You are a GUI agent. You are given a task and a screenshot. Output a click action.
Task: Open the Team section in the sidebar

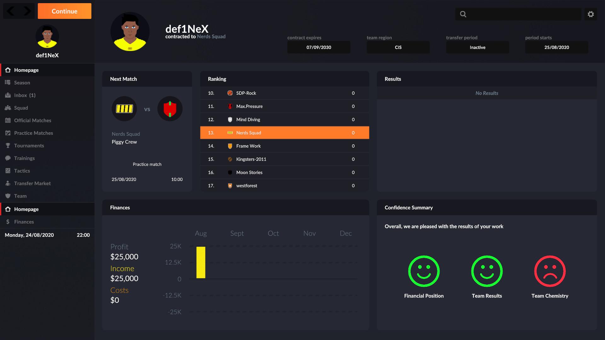tap(8, 196)
